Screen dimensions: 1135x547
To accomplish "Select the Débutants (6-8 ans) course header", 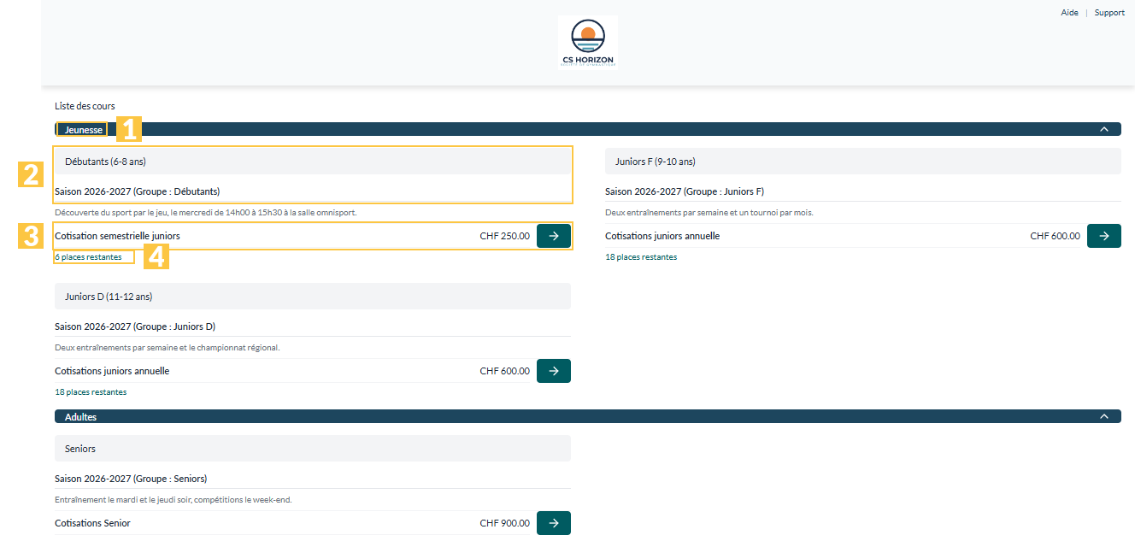I will click(x=313, y=161).
